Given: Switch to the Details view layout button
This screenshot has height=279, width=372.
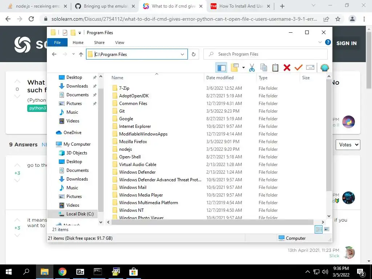Looking at the screenshot, I should (319, 229).
